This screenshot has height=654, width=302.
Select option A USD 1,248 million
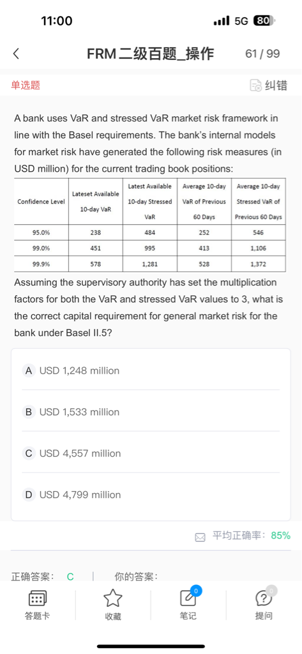[151, 370]
